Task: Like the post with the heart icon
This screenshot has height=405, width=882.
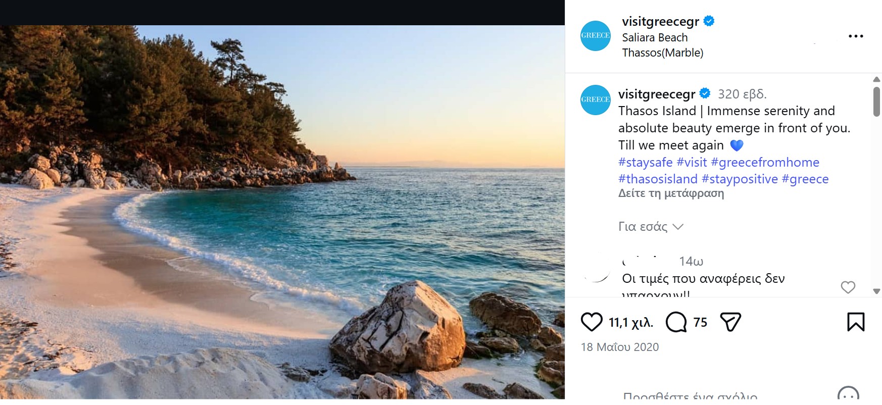Action: [x=592, y=322]
